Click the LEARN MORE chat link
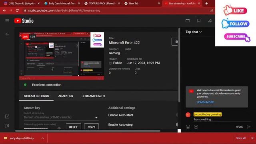This screenshot has height=144, width=256. (x=205, y=102)
